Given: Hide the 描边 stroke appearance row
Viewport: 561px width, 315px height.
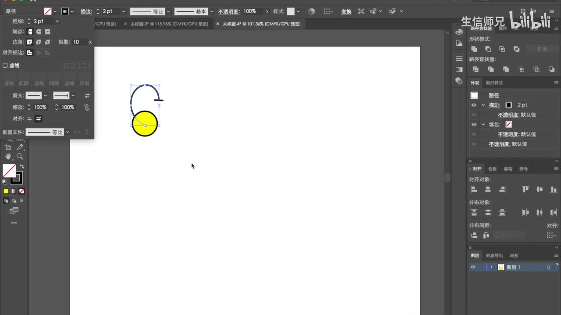Looking at the screenshot, I should point(474,105).
